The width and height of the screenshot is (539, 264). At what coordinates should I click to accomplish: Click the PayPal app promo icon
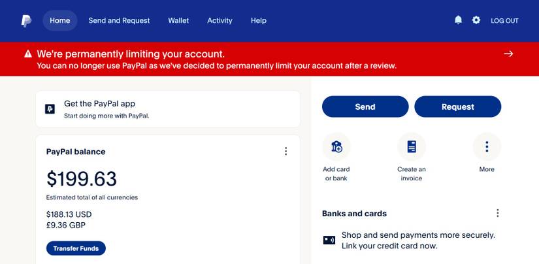pyautogui.click(x=50, y=109)
